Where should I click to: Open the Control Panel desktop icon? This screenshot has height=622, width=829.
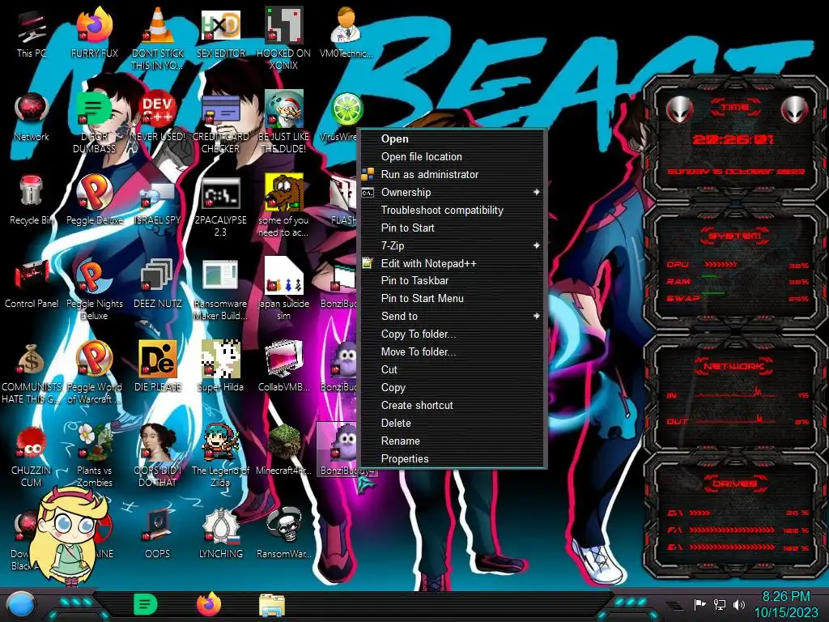[32, 283]
